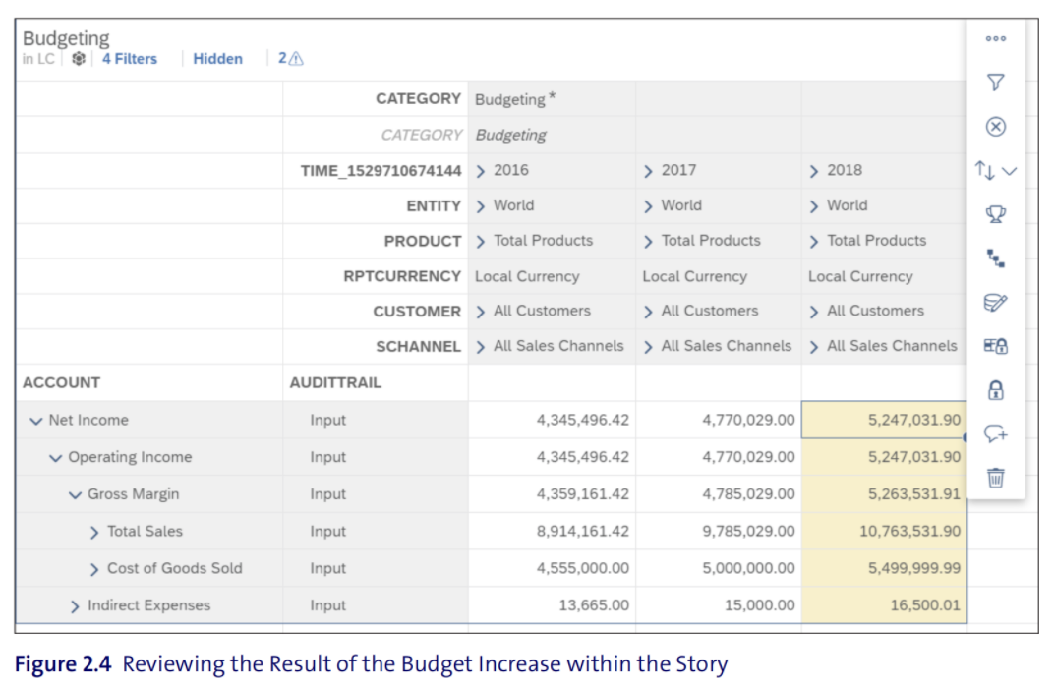The height and width of the screenshot is (689, 1054).
Task: Select the Net Income 2016 value cell
Action: click(552, 420)
